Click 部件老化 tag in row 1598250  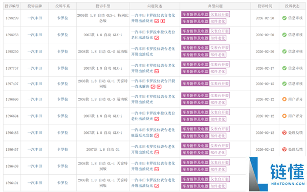(217, 55)
